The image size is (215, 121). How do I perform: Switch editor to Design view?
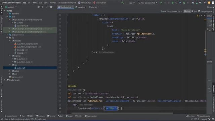(202, 11)
